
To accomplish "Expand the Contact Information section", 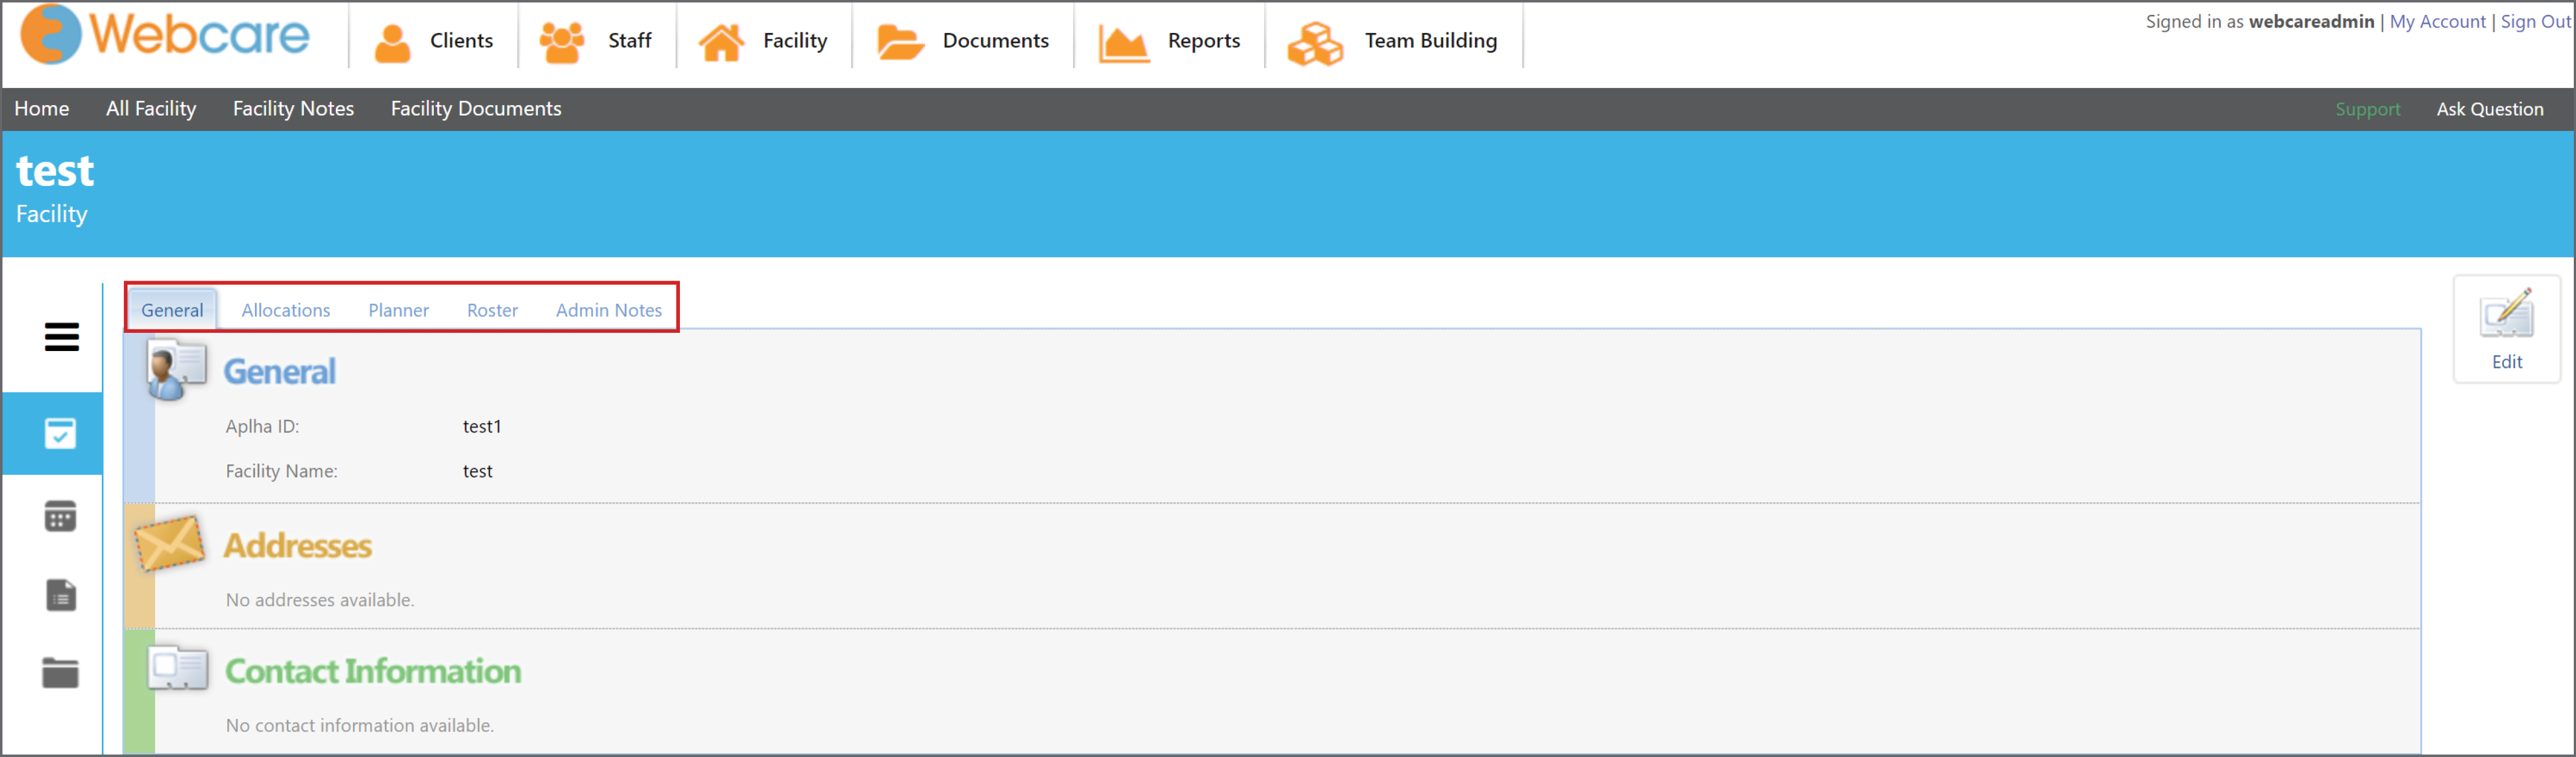I will (372, 671).
